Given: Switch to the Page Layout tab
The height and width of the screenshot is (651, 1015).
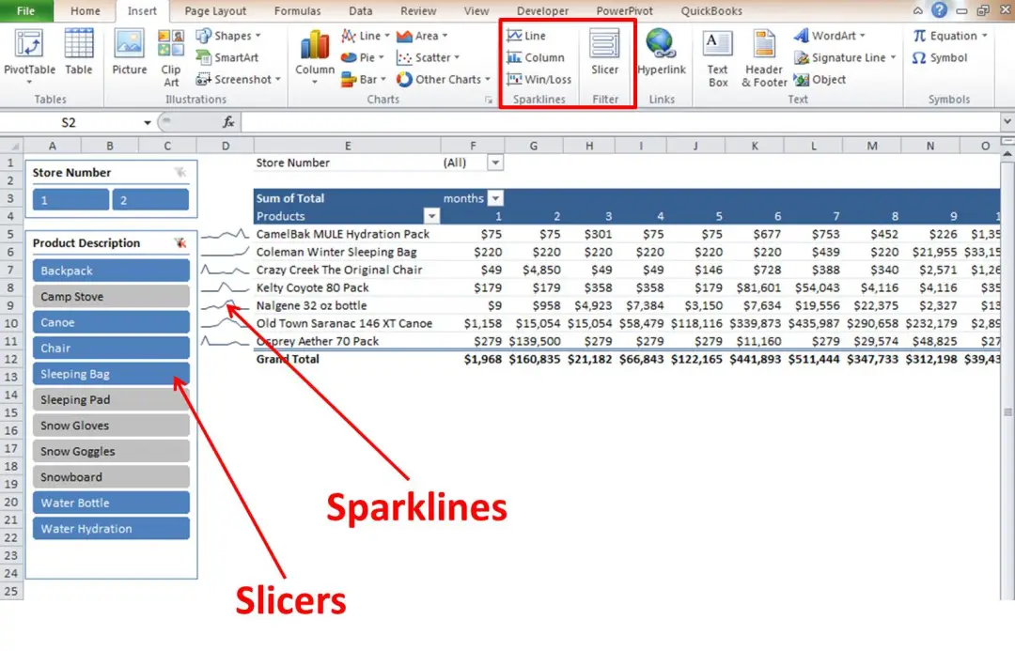Looking at the screenshot, I should [x=215, y=11].
